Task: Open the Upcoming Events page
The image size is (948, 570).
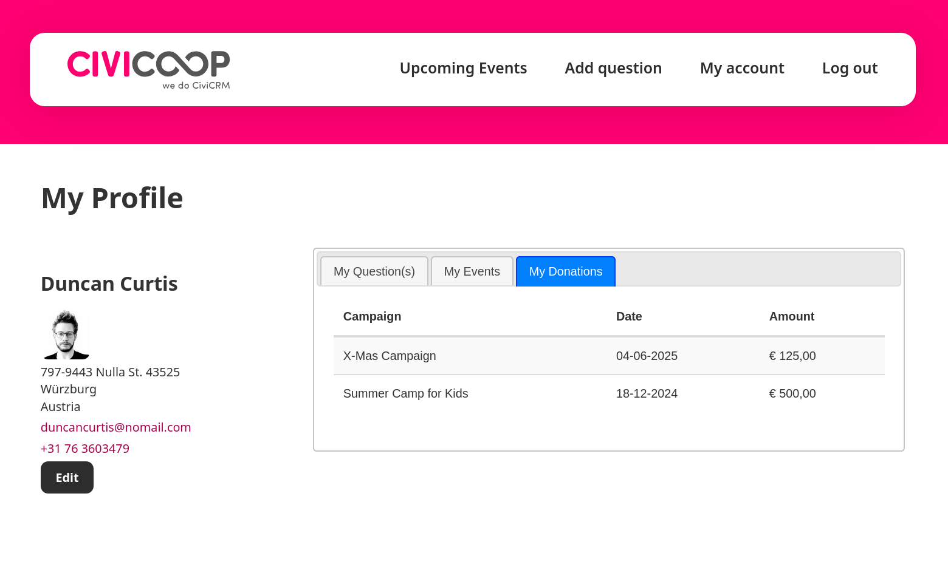Action: (463, 68)
